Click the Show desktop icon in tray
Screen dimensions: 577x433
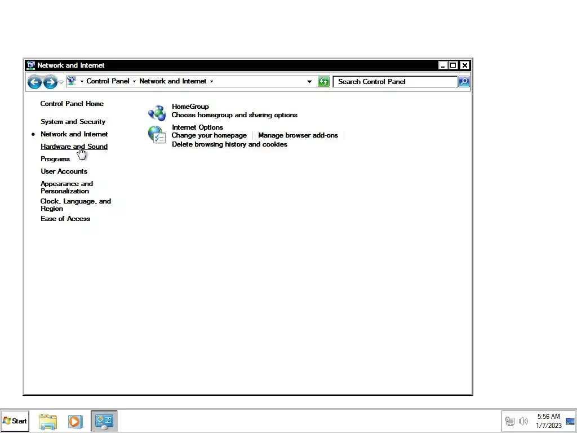click(570, 421)
